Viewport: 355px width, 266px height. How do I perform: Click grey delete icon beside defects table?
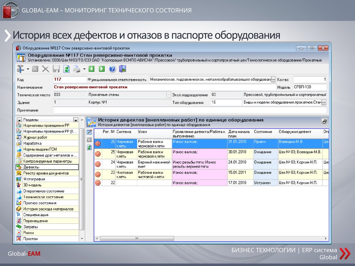[x=89, y=140]
